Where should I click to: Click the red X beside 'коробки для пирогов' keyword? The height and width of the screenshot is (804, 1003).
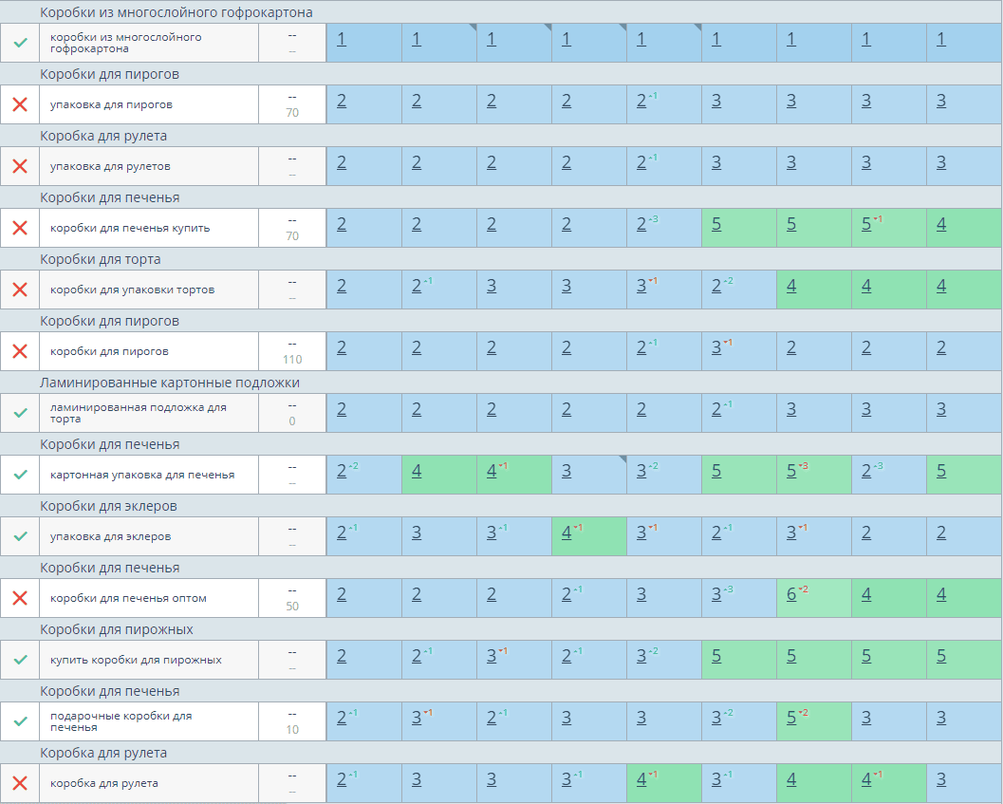20,351
